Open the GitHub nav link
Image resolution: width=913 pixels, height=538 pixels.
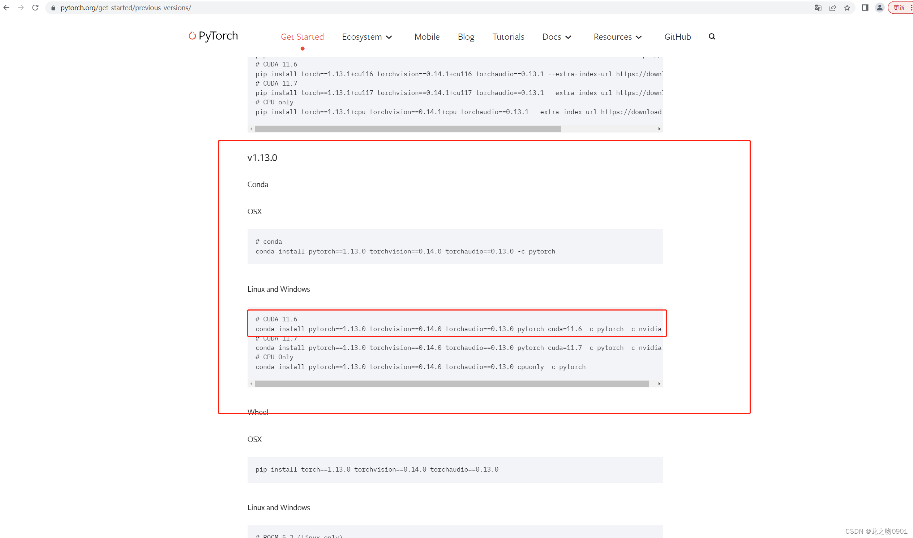tap(677, 36)
